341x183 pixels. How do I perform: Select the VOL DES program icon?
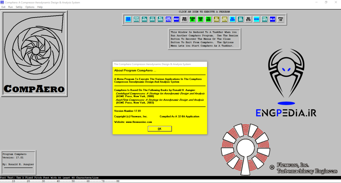264,19
